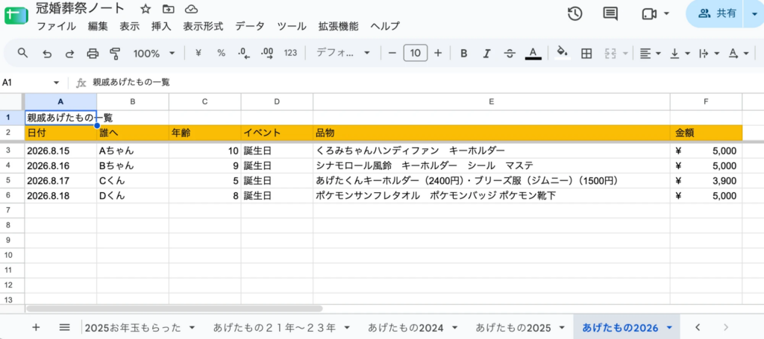Undo the last action

coord(47,54)
